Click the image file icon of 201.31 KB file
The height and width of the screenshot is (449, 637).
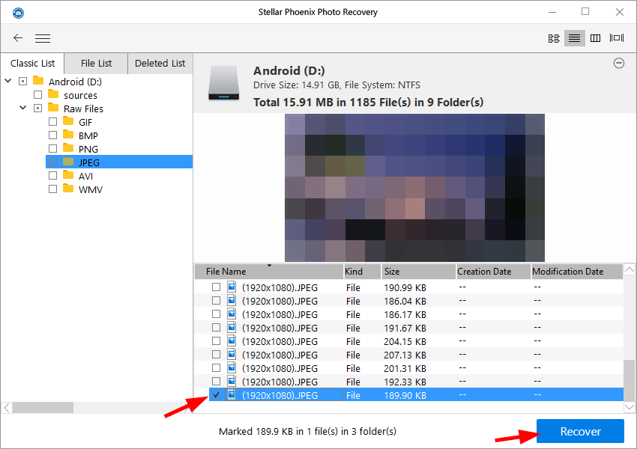pos(232,368)
